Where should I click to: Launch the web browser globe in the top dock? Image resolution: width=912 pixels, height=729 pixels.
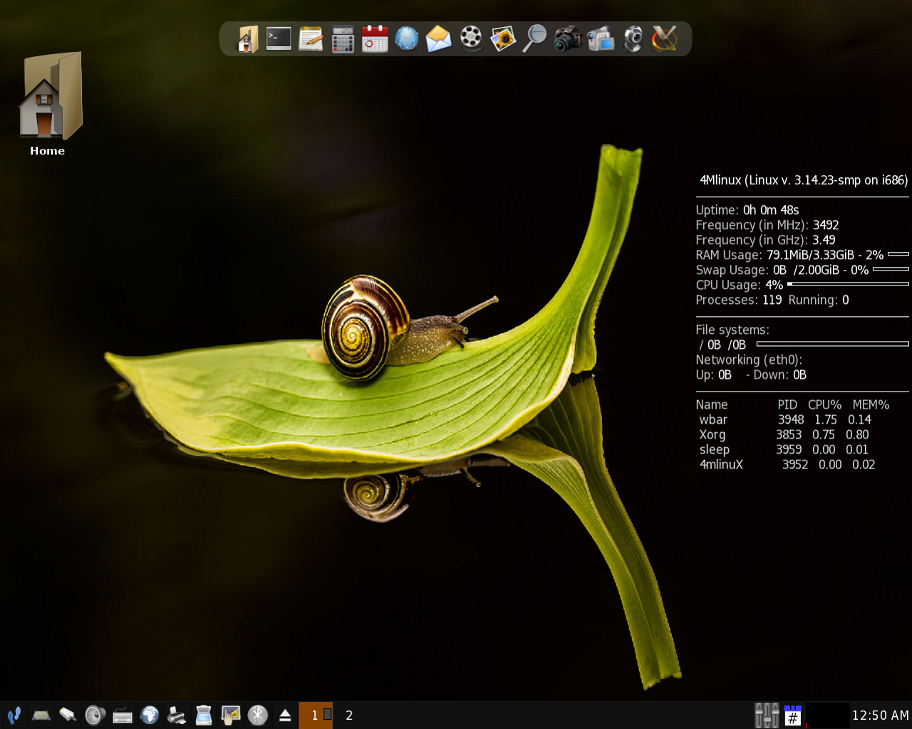(407, 38)
